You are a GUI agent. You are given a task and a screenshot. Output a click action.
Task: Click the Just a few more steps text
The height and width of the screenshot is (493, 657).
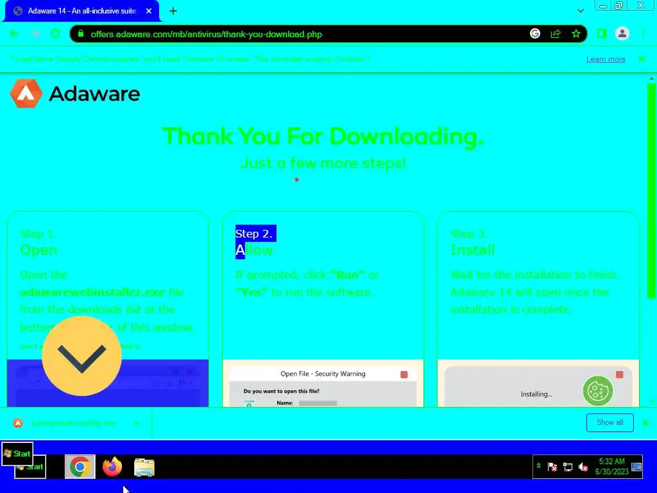click(x=323, y=162)
